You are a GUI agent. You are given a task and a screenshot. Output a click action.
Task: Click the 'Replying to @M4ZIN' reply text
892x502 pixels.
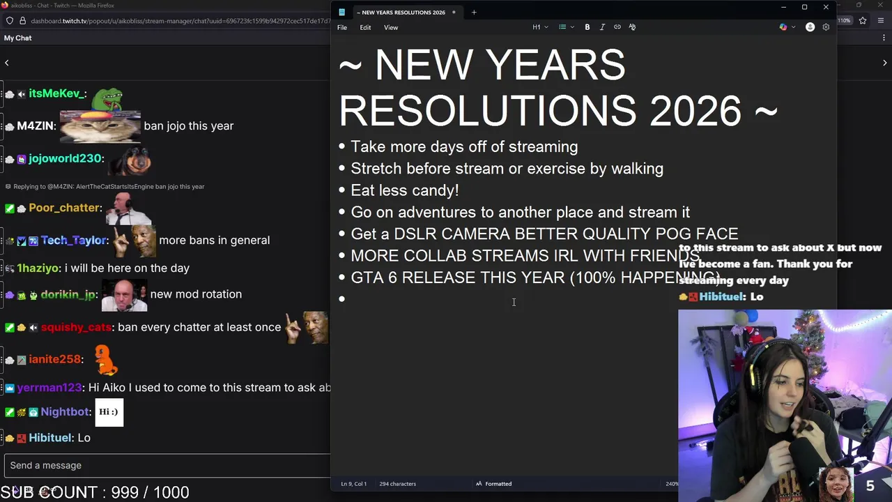109,187
